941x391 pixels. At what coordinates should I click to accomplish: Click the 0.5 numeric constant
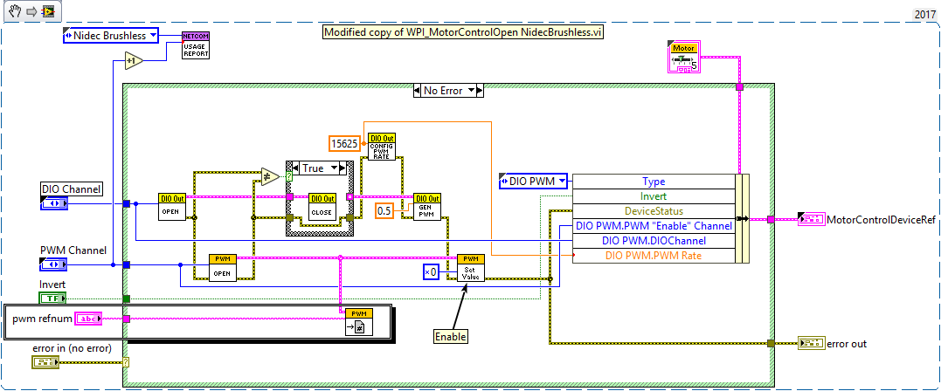(x=384, y=211)
